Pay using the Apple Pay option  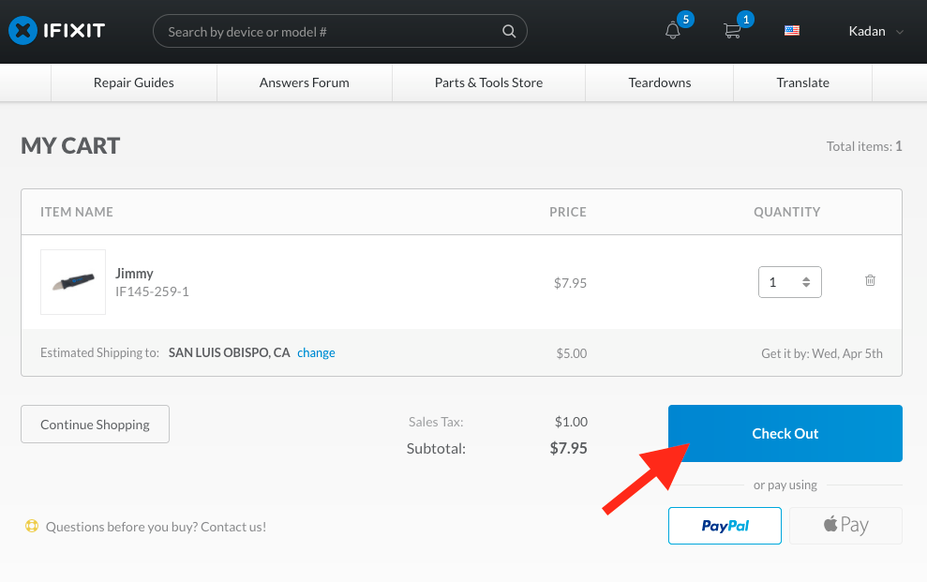coord(845,525)
